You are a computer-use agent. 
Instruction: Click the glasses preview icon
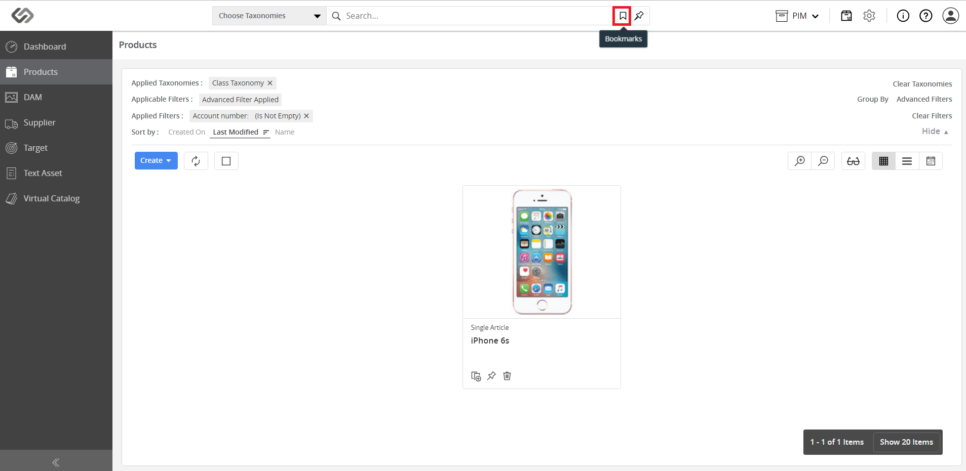coord(853,161)
